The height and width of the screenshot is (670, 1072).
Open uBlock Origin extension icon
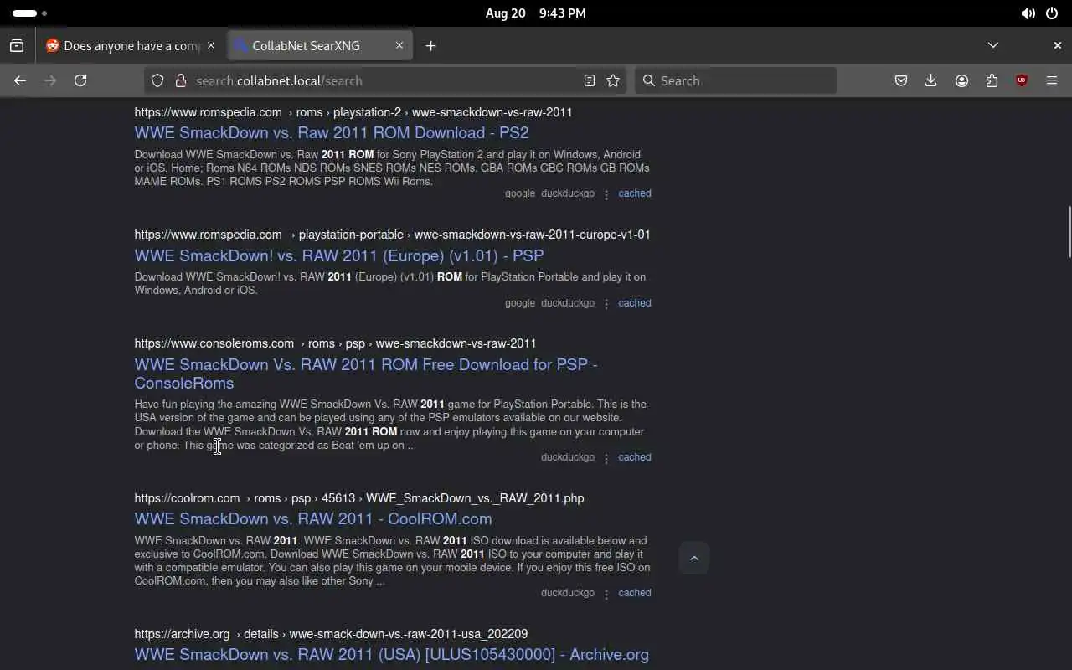click(1022, 80)
